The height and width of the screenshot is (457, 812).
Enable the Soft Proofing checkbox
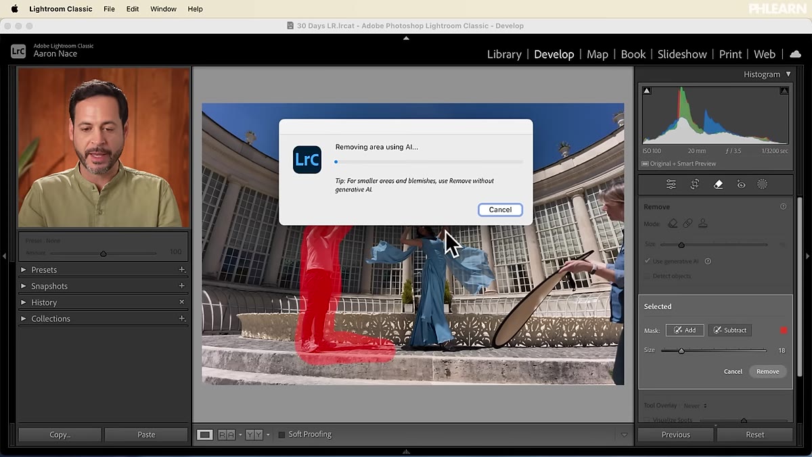click(x=281, y=435)
